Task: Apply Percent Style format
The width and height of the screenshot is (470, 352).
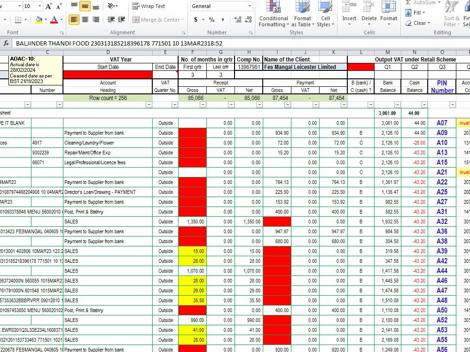Action: coord(211,20)
